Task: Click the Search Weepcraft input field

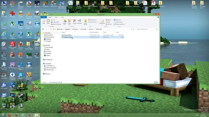Action: tap(147, 29)
